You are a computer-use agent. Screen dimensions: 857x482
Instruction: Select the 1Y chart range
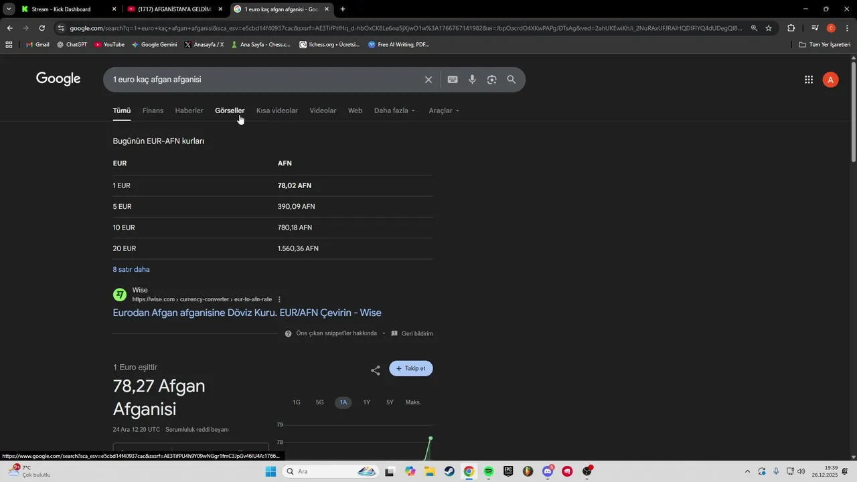366,402
